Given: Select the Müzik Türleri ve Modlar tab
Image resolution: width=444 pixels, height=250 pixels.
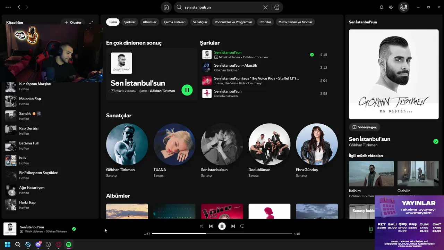Looking at the screenshot, I should (x=295, y=22).
